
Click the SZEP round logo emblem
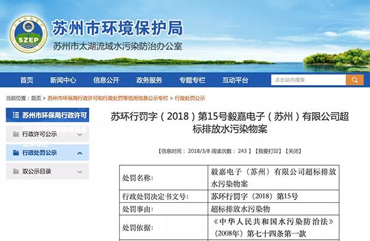tap(28, 34)
